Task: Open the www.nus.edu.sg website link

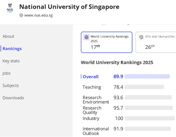Action: [38, 15]
